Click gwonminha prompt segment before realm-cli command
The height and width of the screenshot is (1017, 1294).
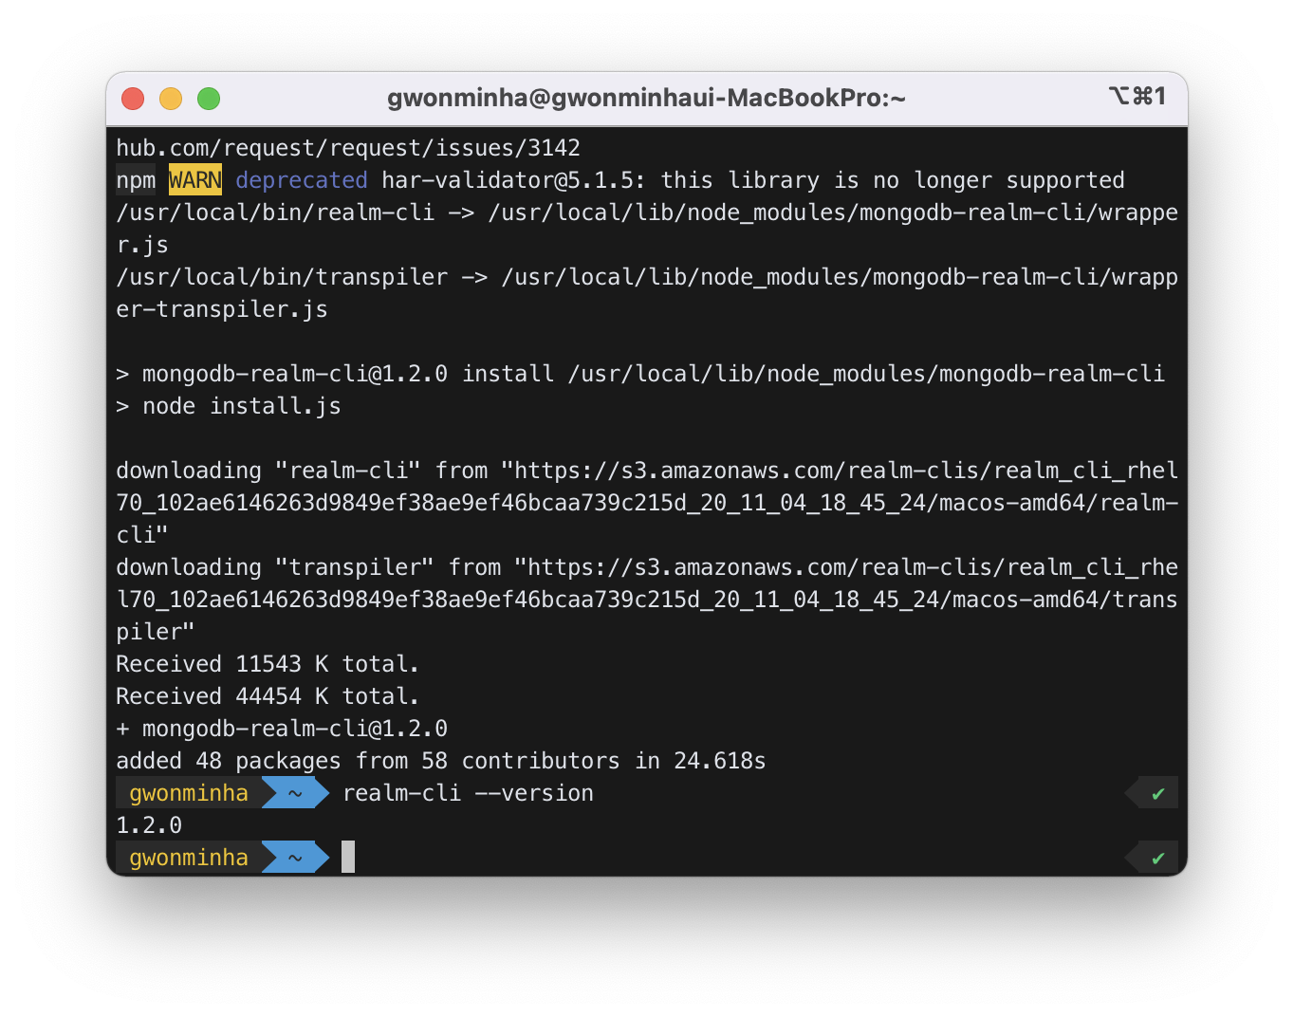189,793
